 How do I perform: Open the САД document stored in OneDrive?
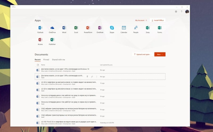pyautogui.click(x=100, y=109)
